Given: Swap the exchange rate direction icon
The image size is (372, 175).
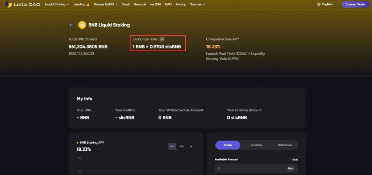Looking at the screenshot, I should click(162, 39).
